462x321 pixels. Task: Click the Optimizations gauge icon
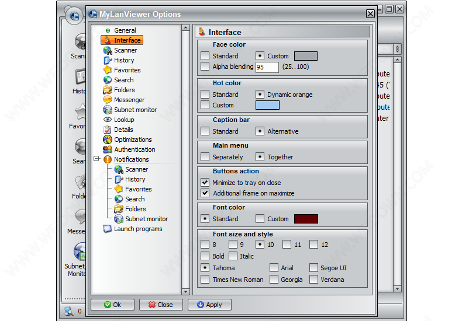tap(108, 139)
